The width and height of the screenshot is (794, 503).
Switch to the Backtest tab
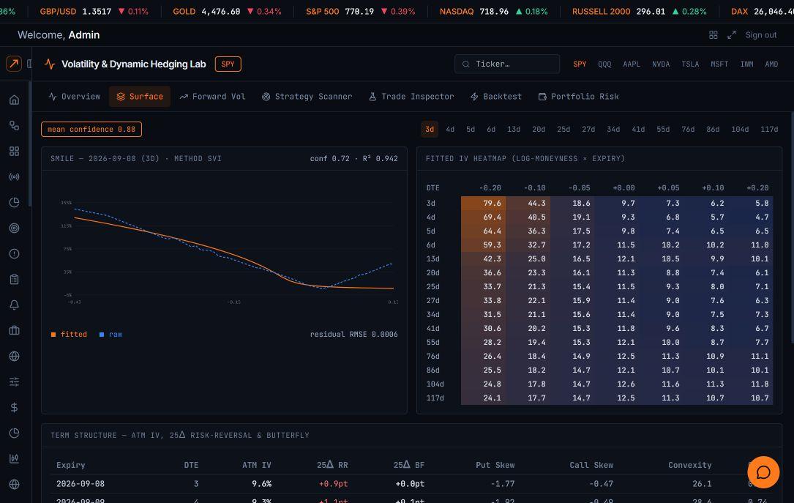[x=495, y=96]
